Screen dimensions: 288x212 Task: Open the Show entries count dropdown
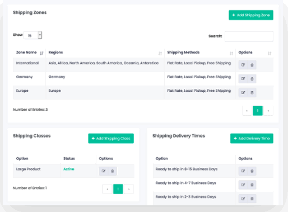pos(33,35)
